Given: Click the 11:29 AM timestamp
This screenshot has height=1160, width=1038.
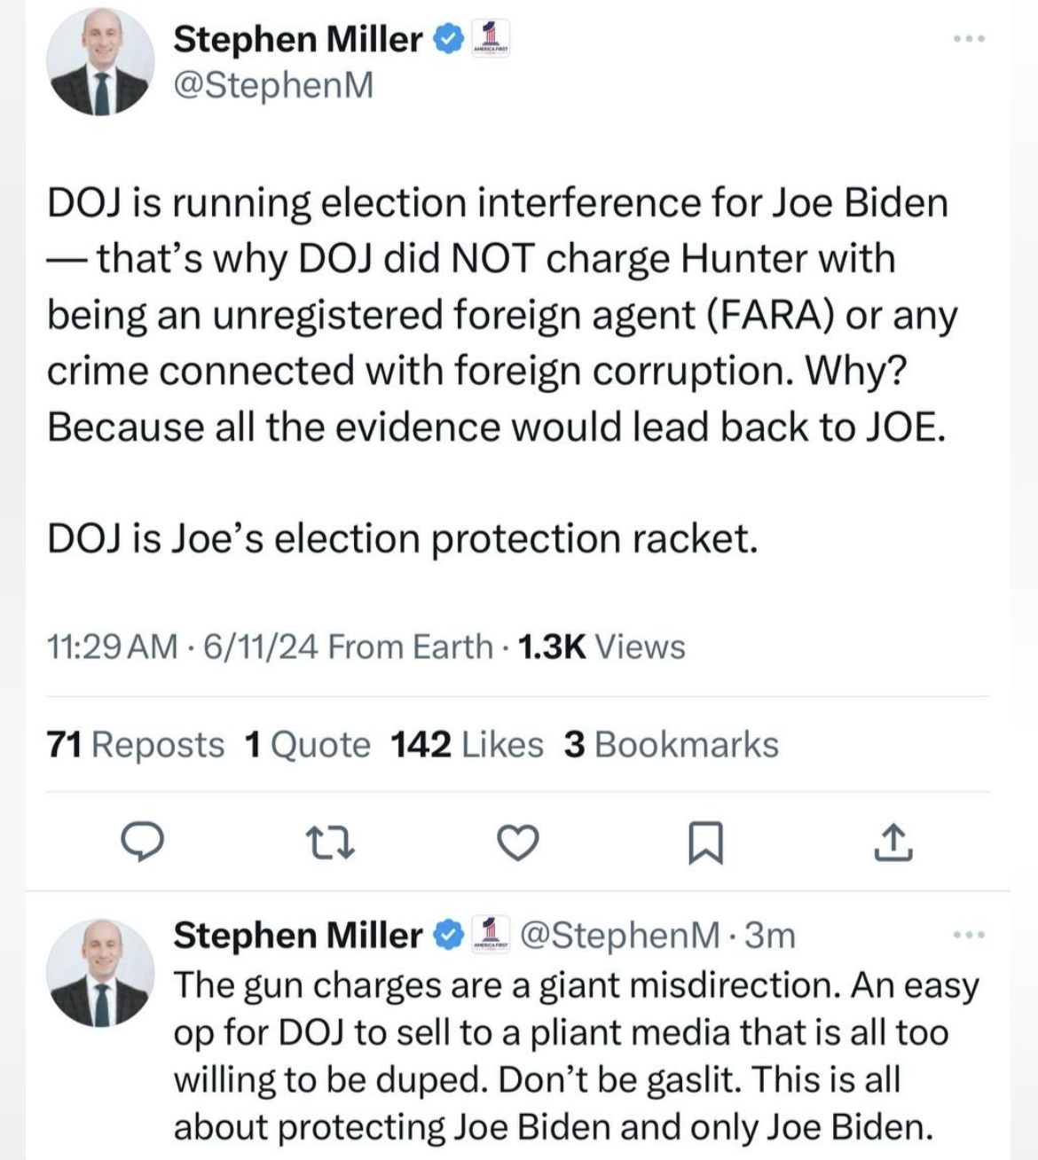Looking at the screenshot, I should coord(112,647).
